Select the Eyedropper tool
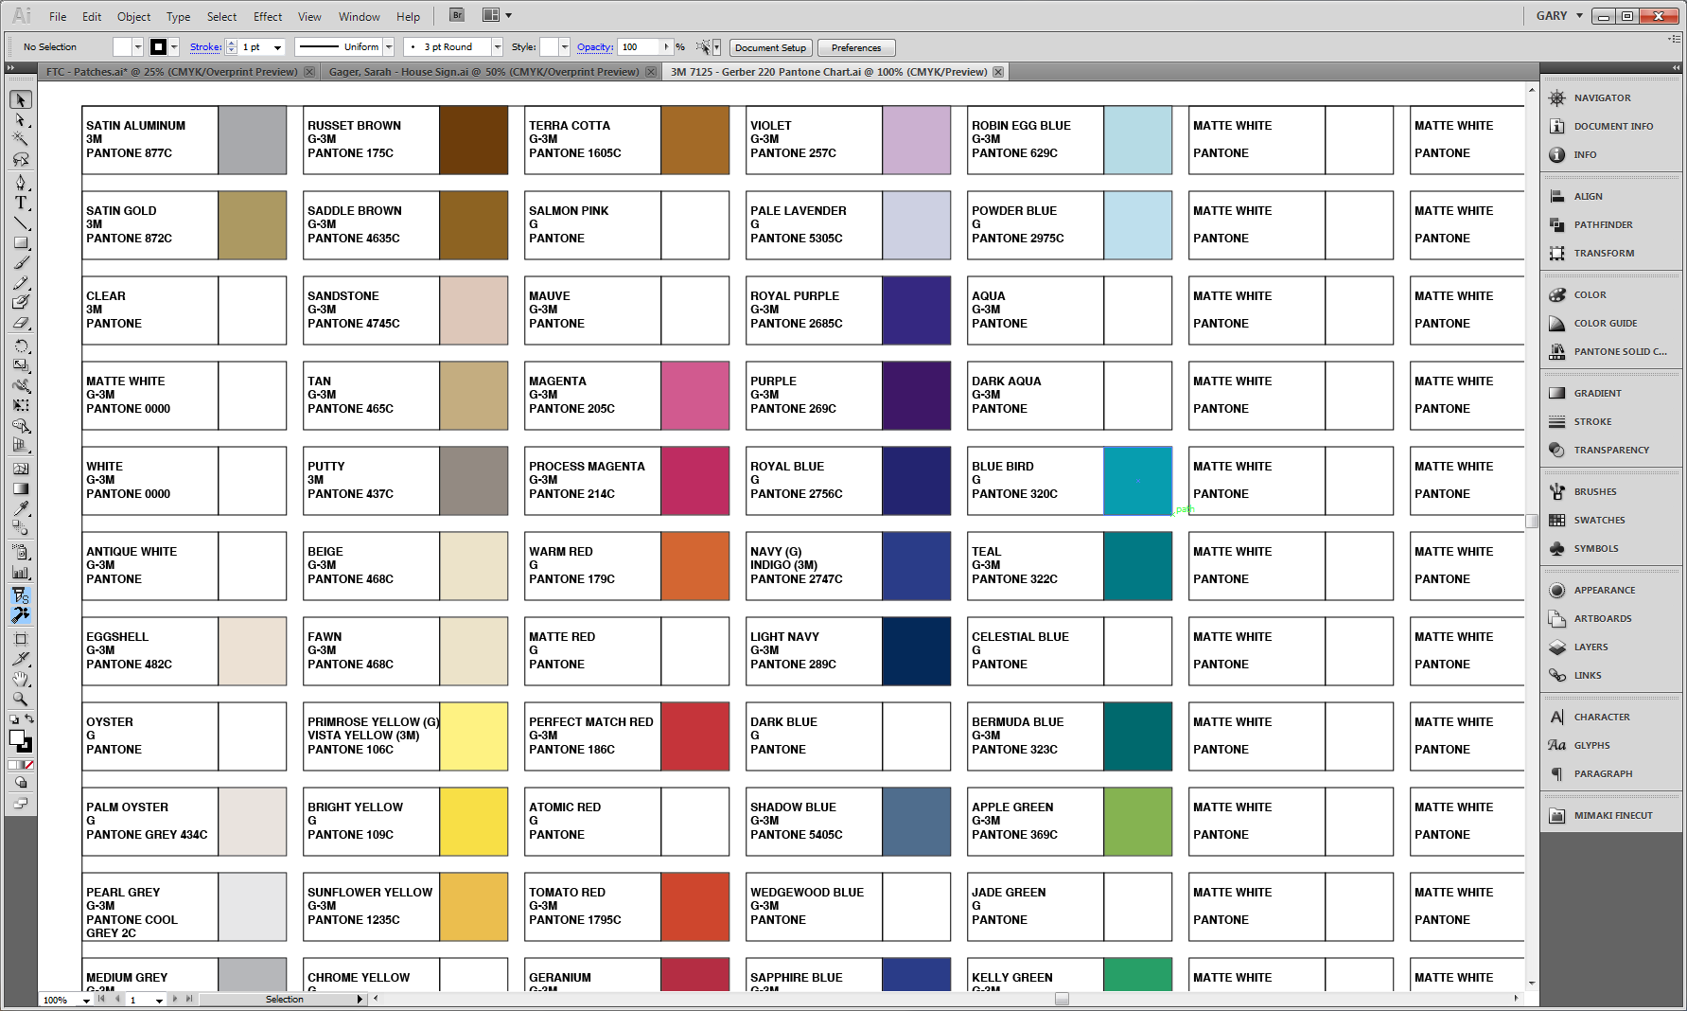This screenshot has height=1011, width=1687. point(21,508)
